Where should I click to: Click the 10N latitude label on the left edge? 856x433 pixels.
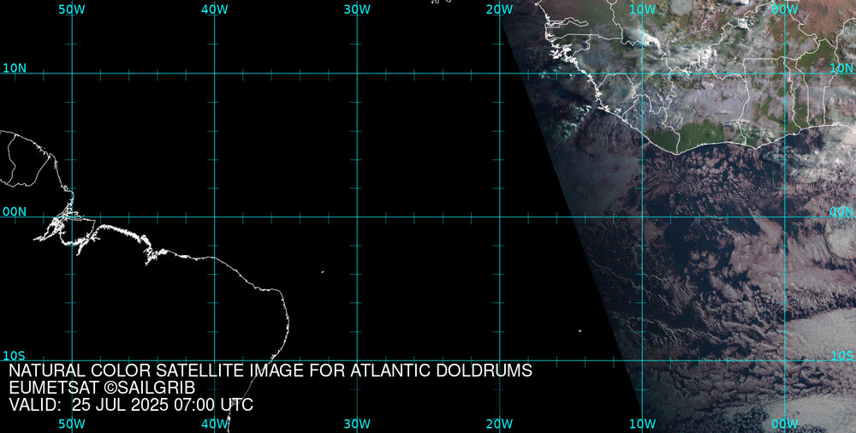click(15, 68)
